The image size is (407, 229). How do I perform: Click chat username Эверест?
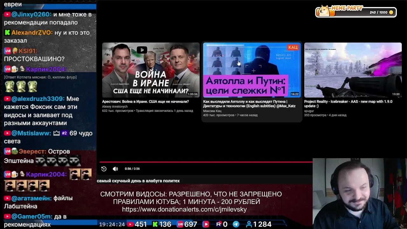click(32, 152)
